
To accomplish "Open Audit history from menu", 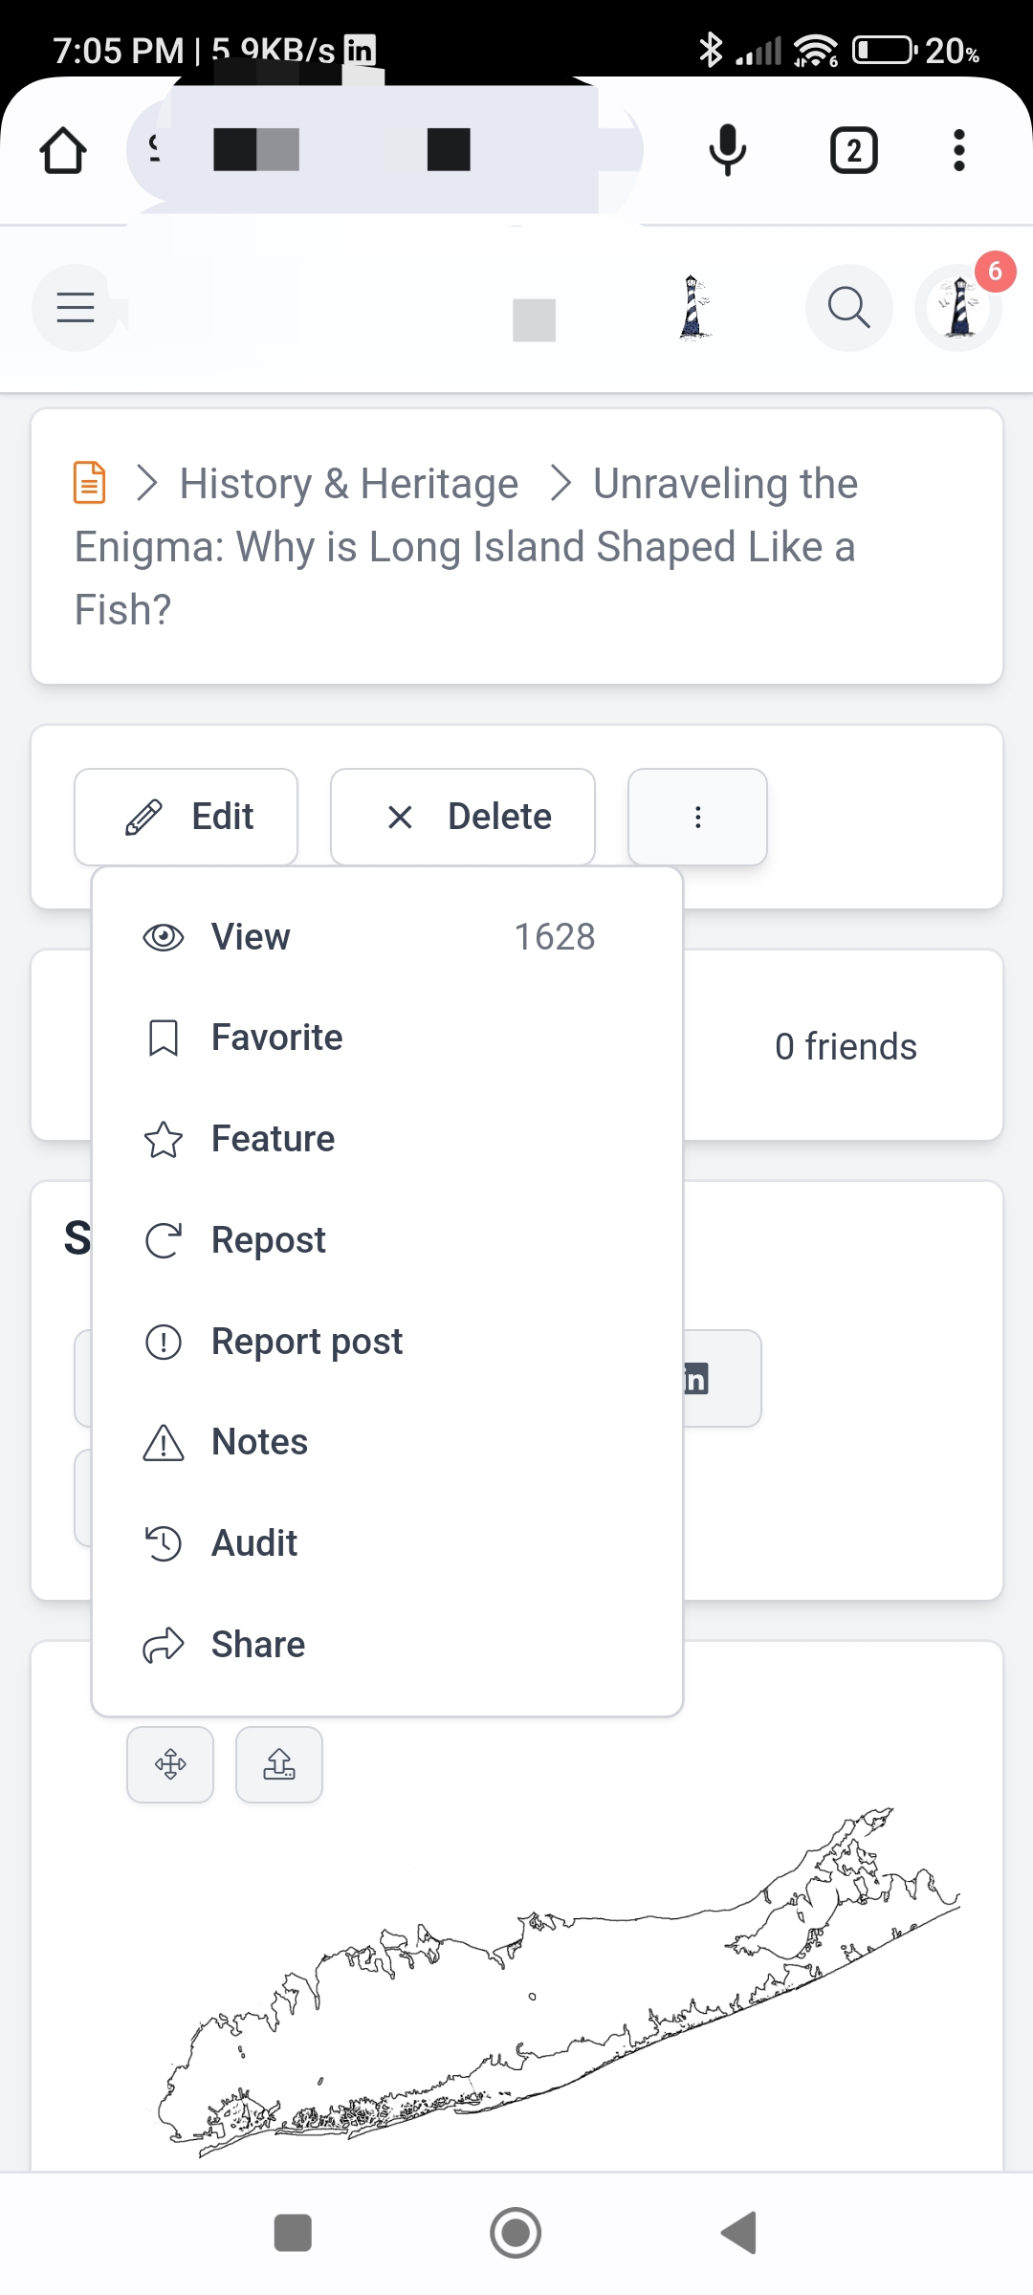I will tap(253, 1543).
